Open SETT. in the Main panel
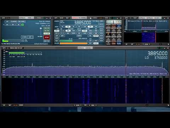The width and height of the screenshot is (170, 128). [4, 18]
